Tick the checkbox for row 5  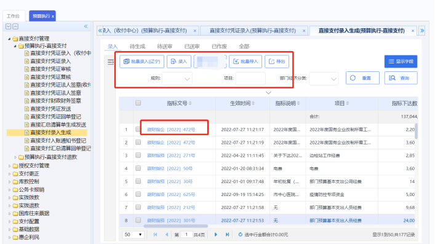click(x=138, y=181)
